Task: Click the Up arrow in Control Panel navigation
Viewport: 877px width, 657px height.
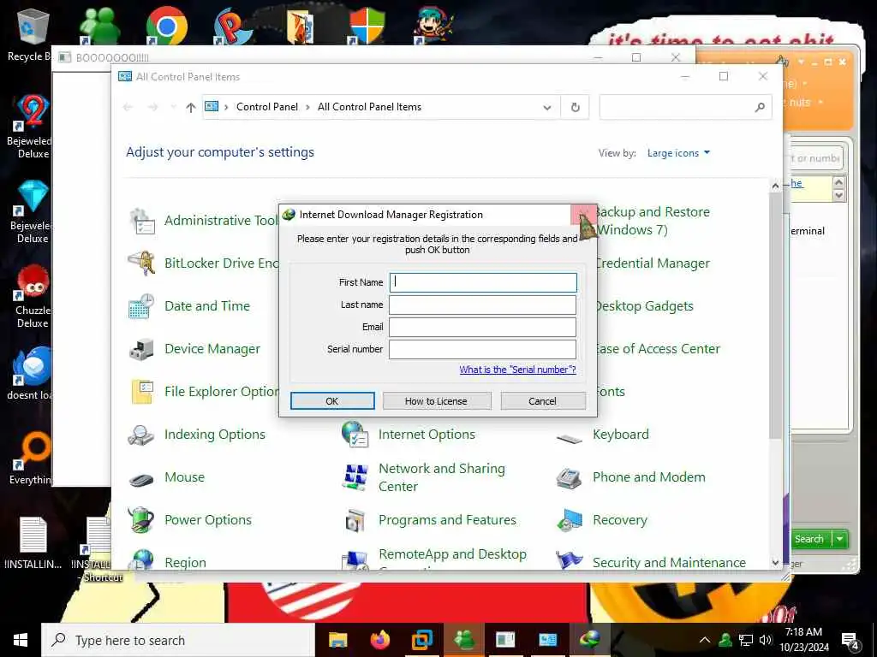Action: click(191, 107)
